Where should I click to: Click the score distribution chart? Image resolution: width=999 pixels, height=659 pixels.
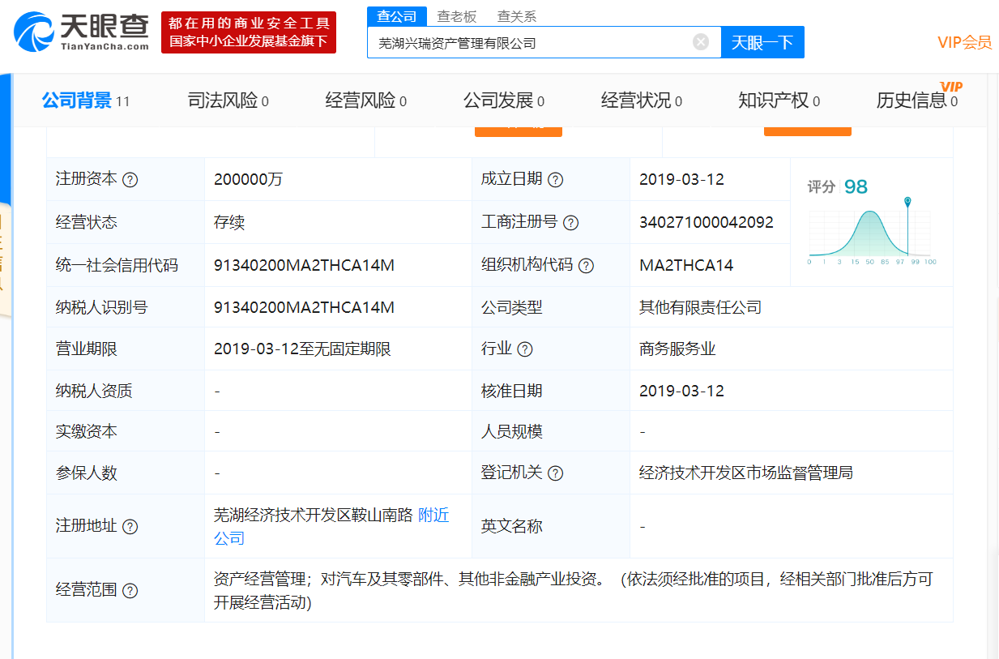pyautogui.click(x=871, y=235)
